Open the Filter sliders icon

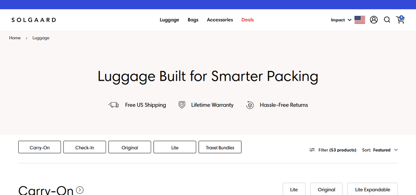click(x=312, y=150)
